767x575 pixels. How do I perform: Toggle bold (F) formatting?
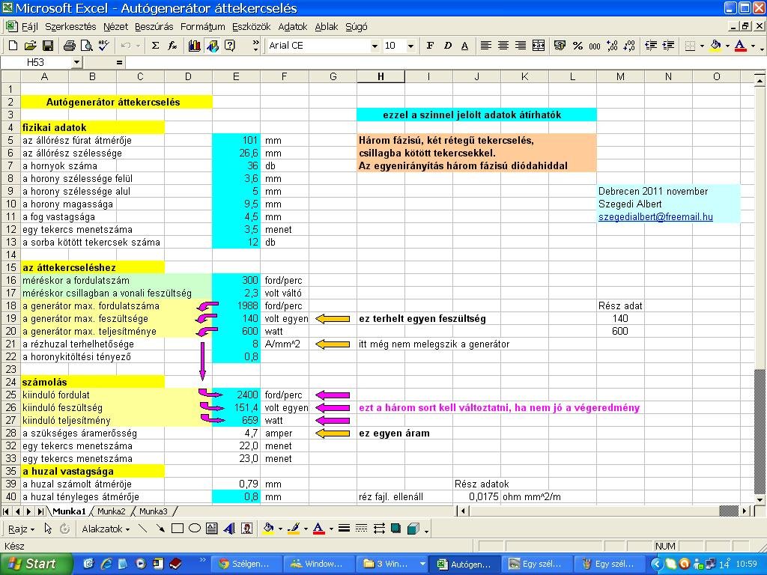coord(430,46)
